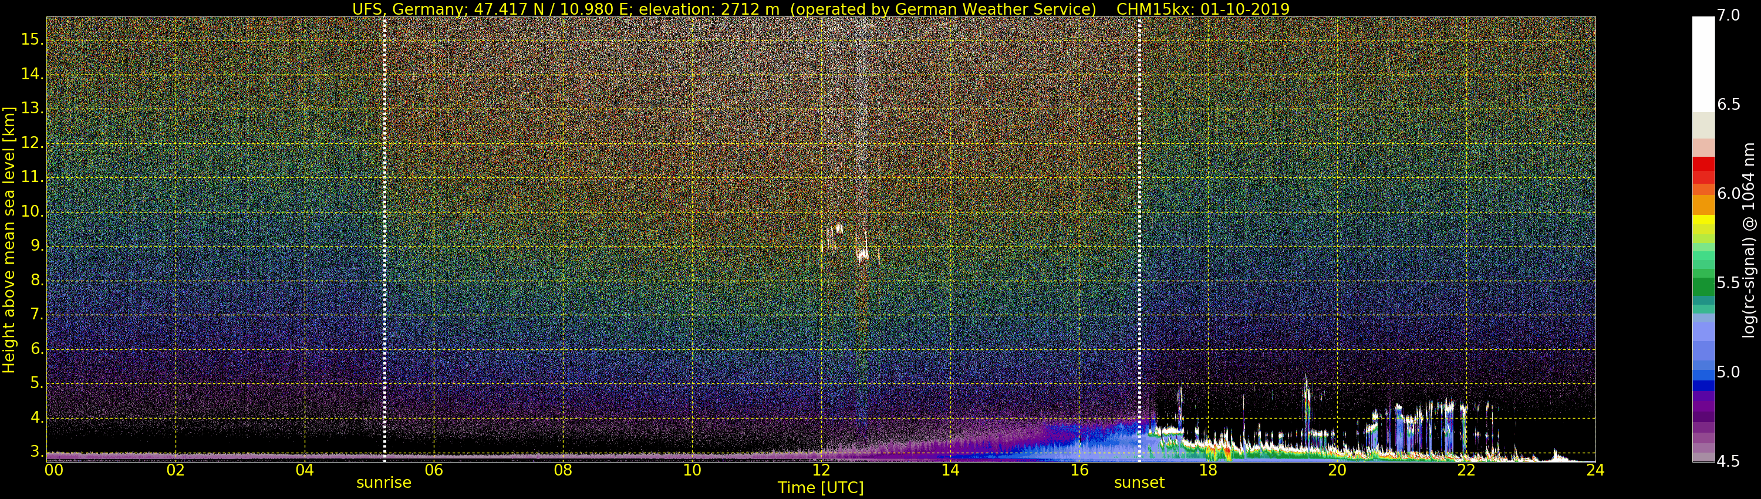
Task: Click the height axis tick label '6.'
Action: [37, 349]
